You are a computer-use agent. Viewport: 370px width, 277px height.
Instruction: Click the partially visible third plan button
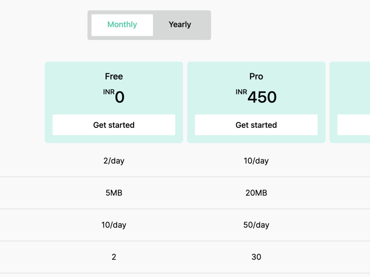(x=353, y=125)
